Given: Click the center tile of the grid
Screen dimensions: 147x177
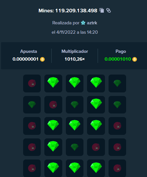Looking at the screenshot, I should pyautogui.click(x=75, y=126).
